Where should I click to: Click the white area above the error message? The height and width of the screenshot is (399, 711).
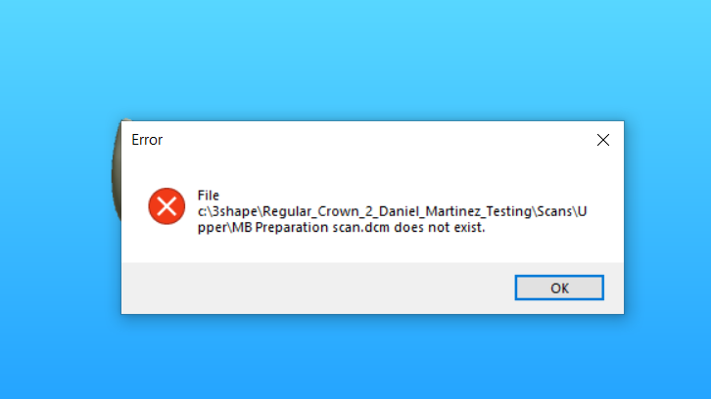click(372, 172)
